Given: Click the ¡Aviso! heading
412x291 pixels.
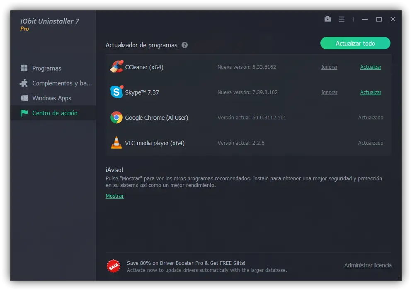Looking at the screenshot, I should (114, 170).
